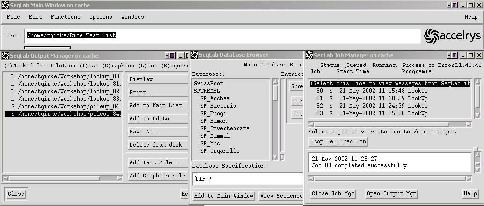
Task: Select SP_Mammal database
Action: 215,136
